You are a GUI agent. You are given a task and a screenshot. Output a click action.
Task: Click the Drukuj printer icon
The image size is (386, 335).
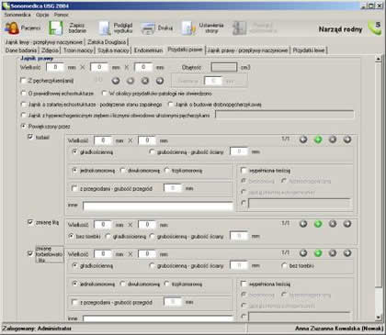click(148, 28)
